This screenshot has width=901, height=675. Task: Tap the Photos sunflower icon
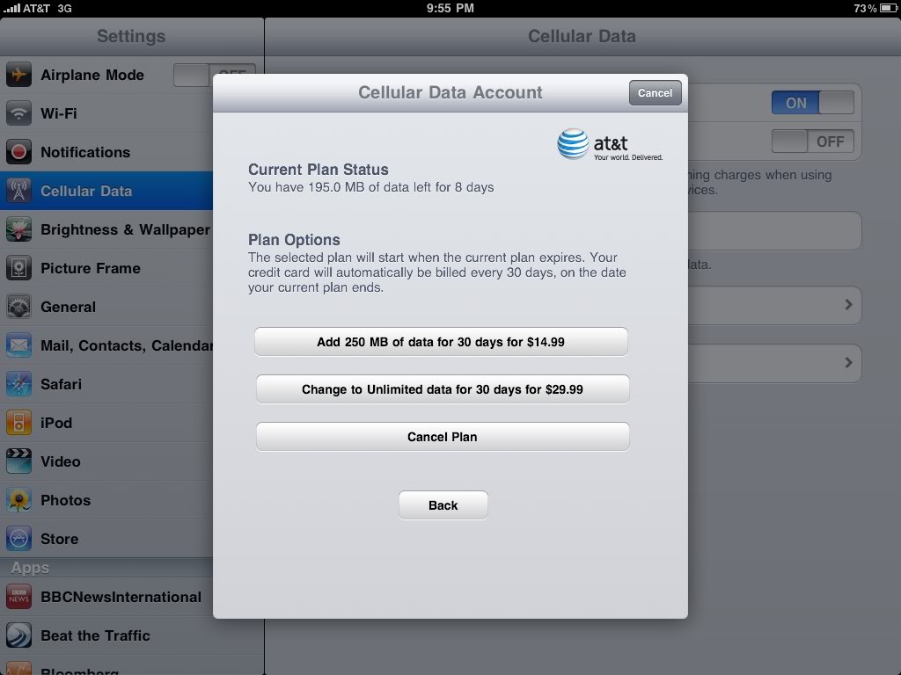(18, 500)
